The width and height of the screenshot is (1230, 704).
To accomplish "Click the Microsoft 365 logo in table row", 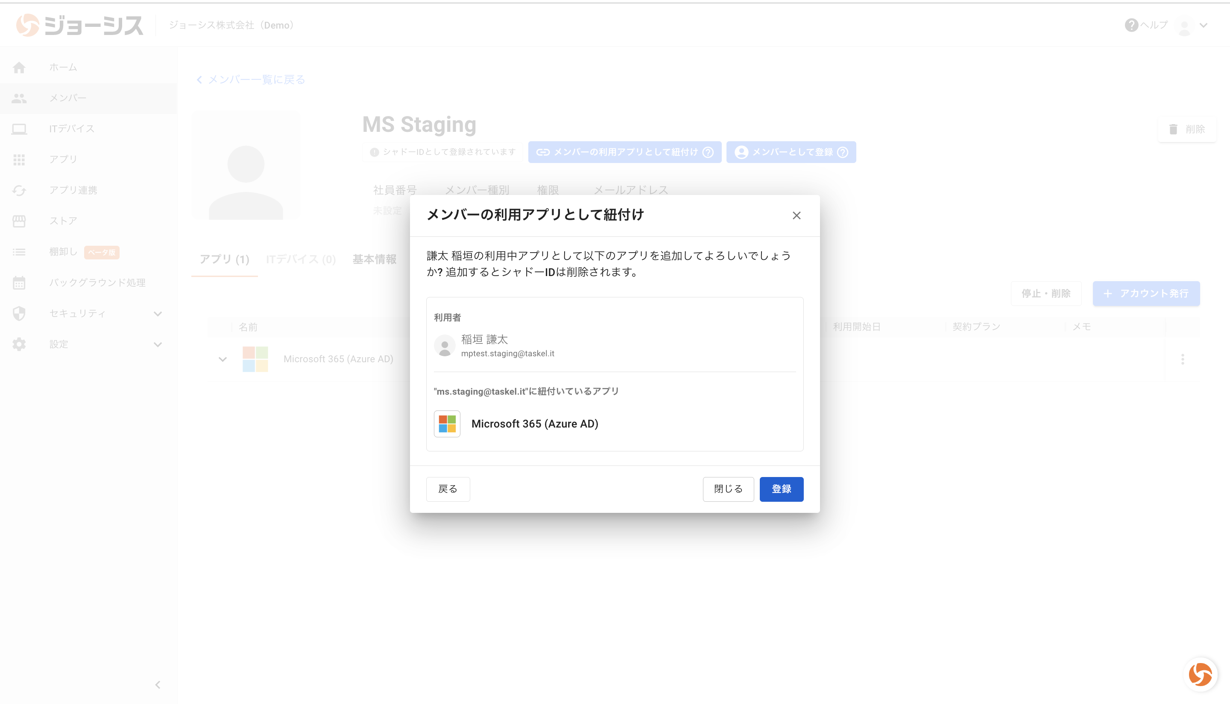I will [255, 359].
